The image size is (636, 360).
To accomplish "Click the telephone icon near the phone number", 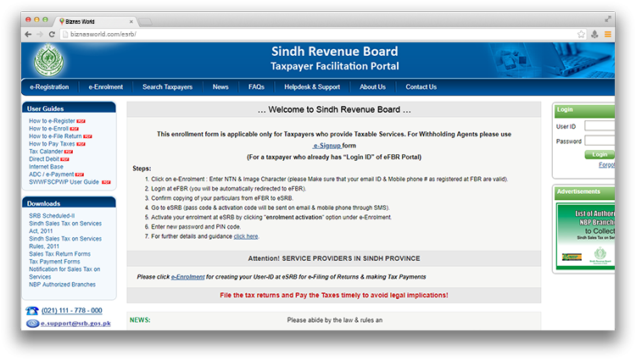I will [x=32, y=311].
